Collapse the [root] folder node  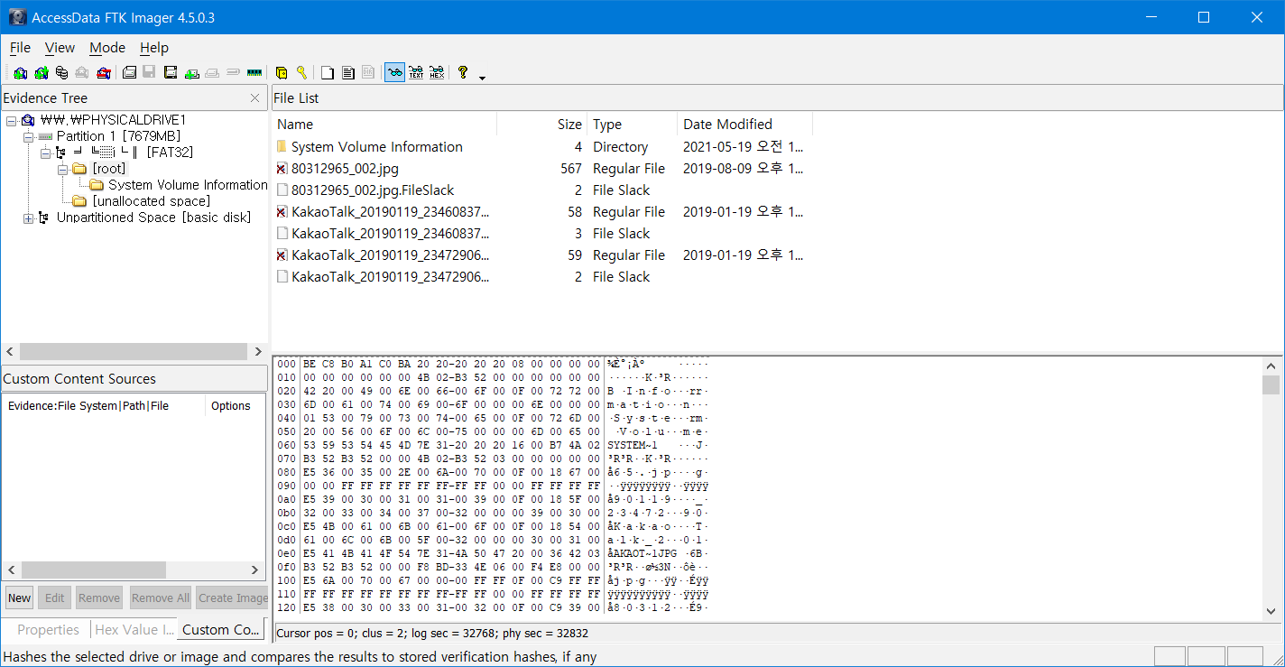coord(62,169)
